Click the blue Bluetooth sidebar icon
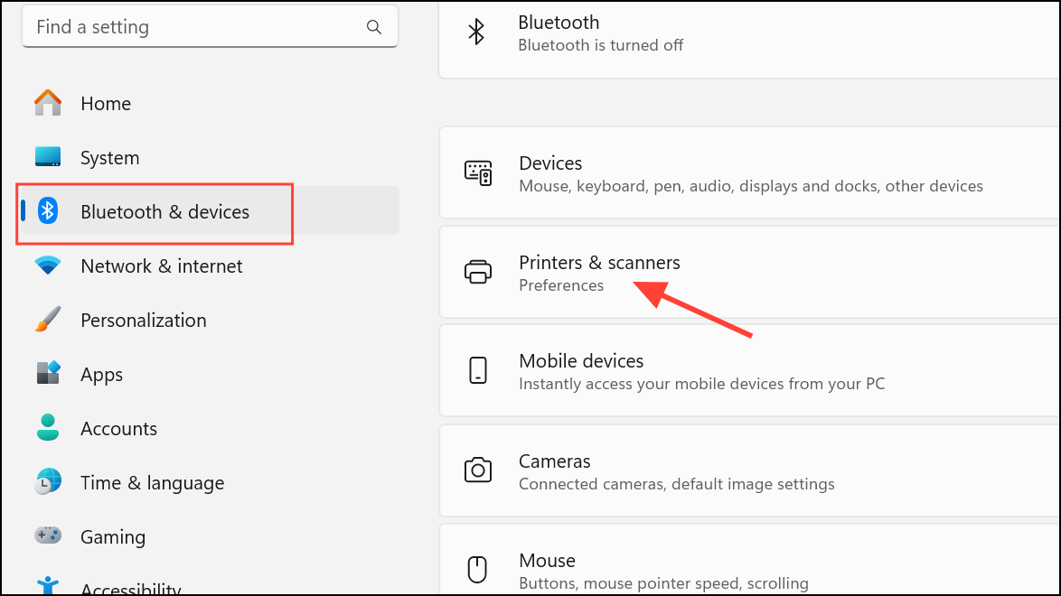The image size is (1061, 596). click(x=47, y=211)
